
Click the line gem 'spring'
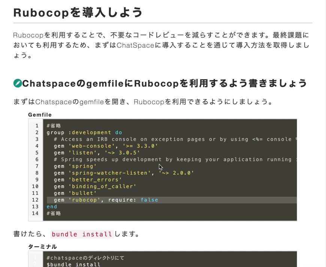75,166
